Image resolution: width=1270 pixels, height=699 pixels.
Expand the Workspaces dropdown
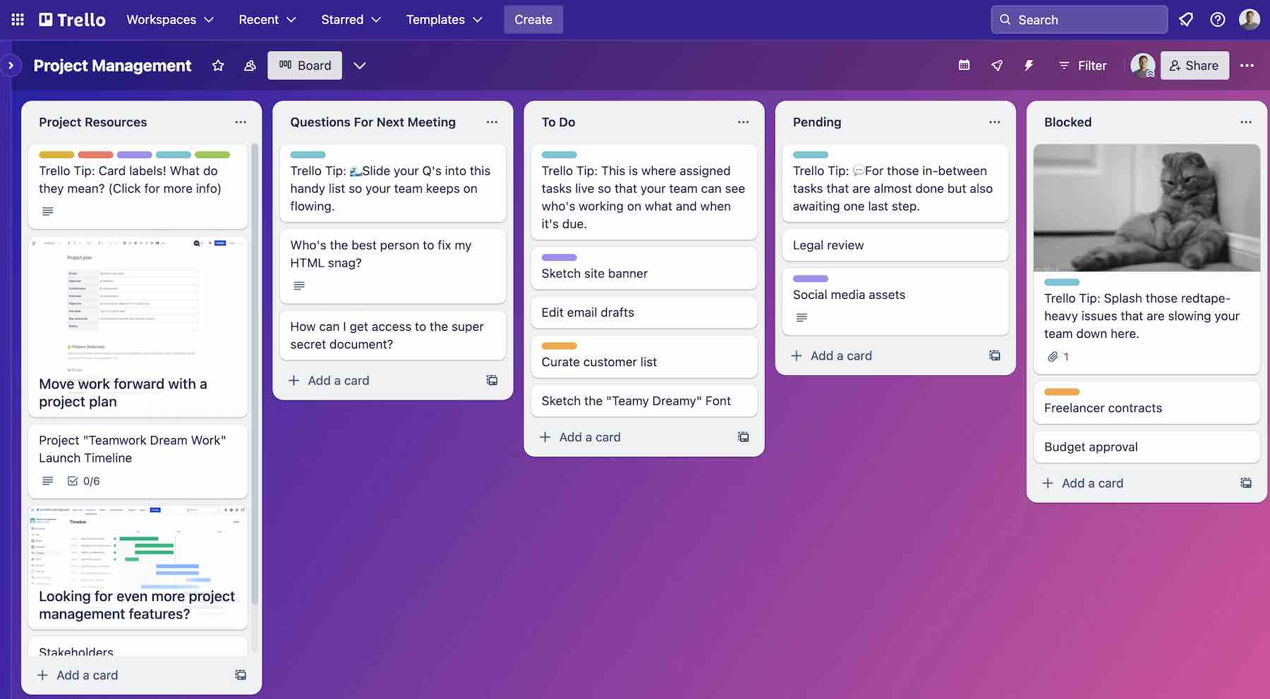point(169,19)
